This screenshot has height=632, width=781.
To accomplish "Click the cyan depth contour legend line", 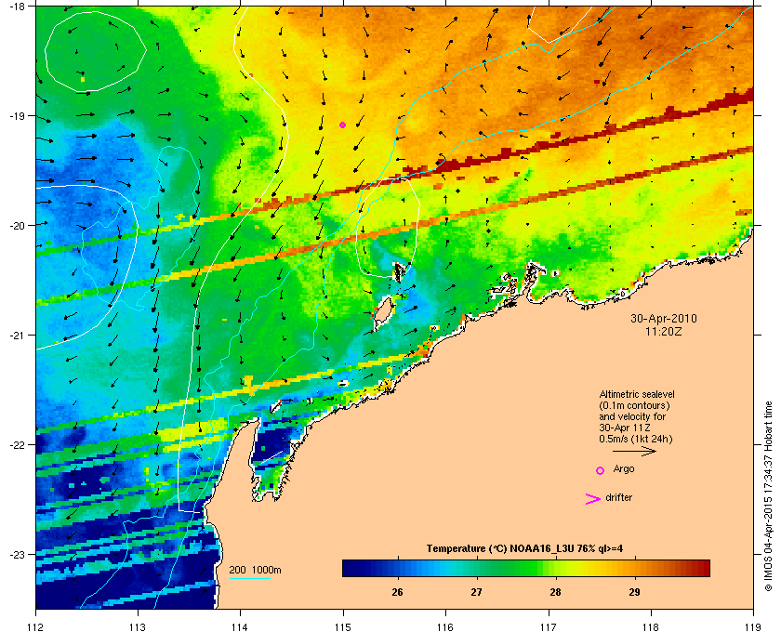I will tap(249, 578).
